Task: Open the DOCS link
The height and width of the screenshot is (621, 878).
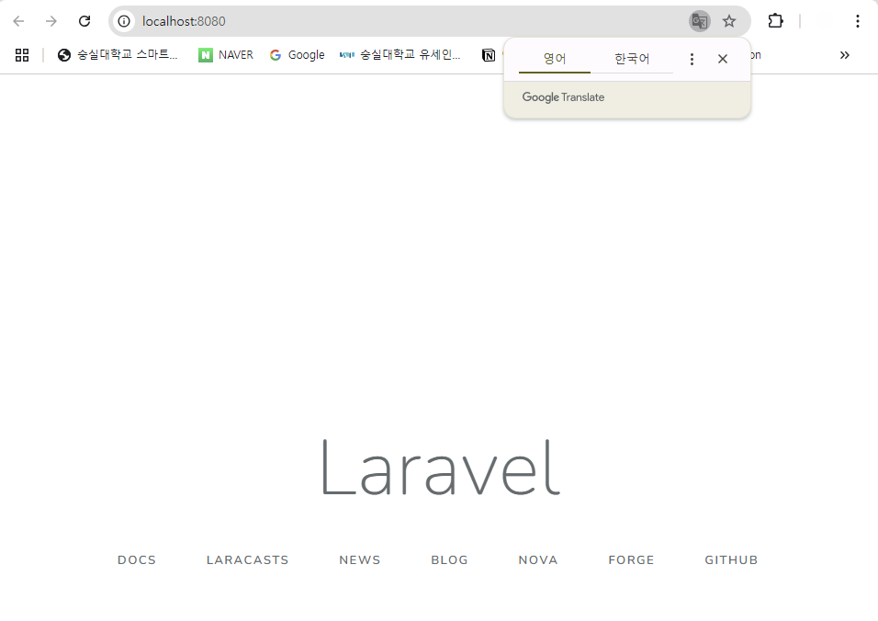Action: click(x=137, y=560)
